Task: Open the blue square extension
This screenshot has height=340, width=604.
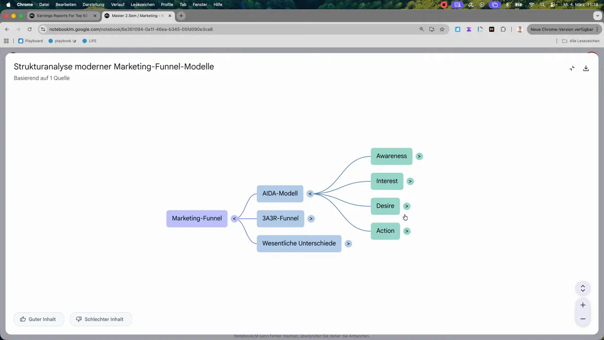Action: click(458, 29)
